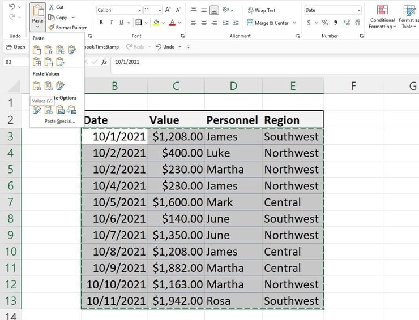Expand the font color dropdown arrow

pyautogui.click(x=179, y=23)
